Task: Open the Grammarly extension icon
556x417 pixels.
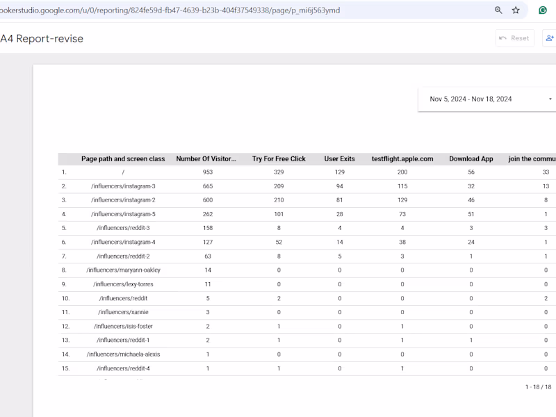Action: [x=542, y=10]
